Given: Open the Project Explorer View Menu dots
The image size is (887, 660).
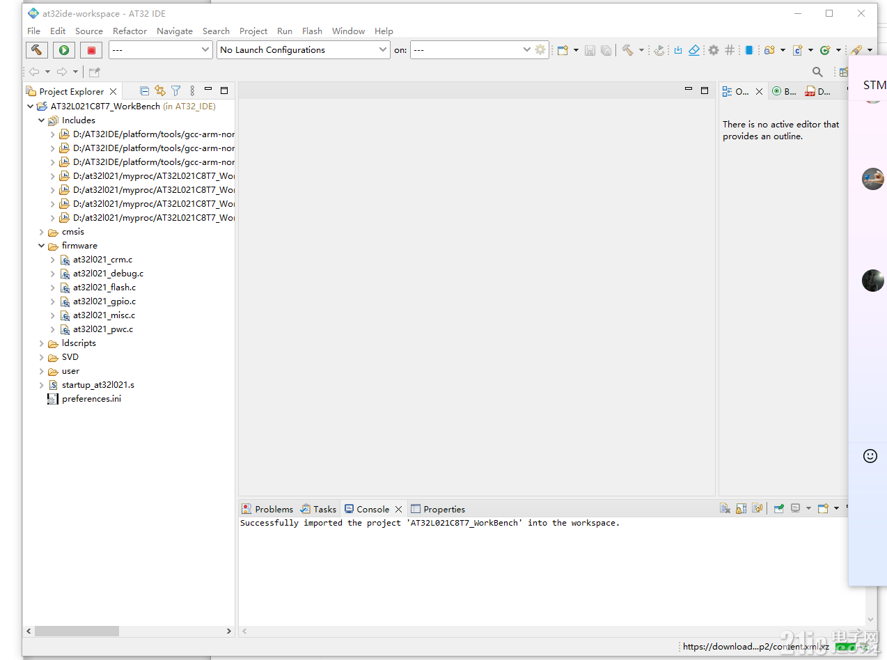Looking at the screenshot, I should [x=193, y=91].
